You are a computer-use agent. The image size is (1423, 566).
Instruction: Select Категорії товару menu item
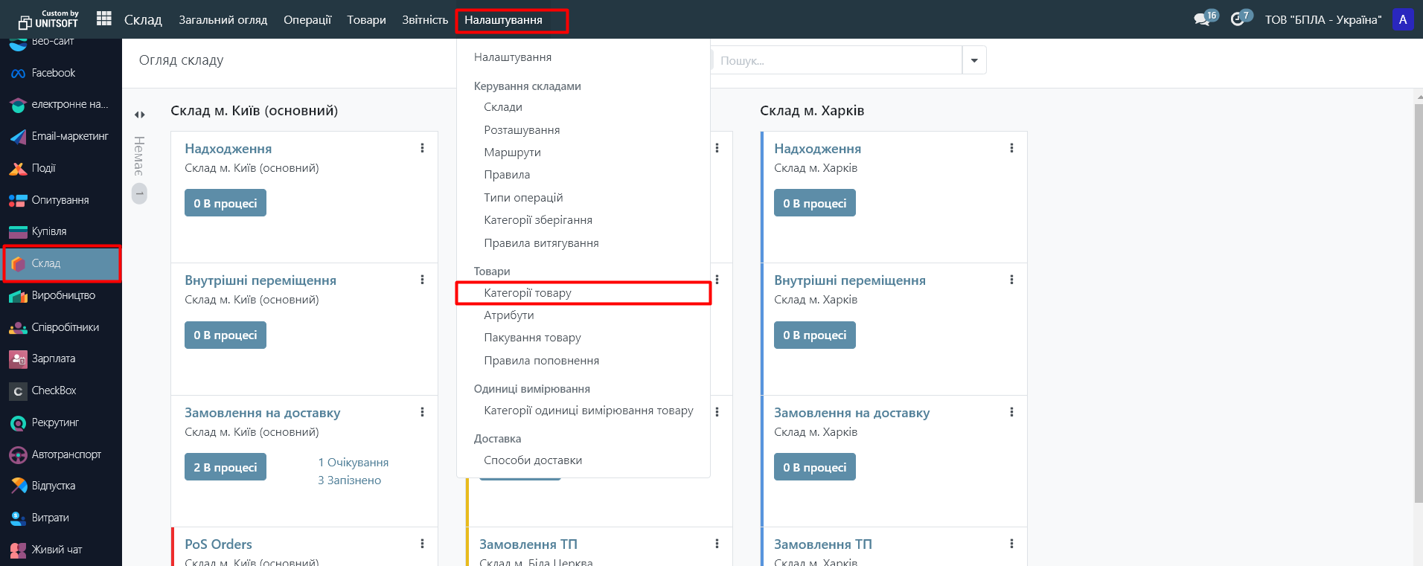click(x=528, y=293)
